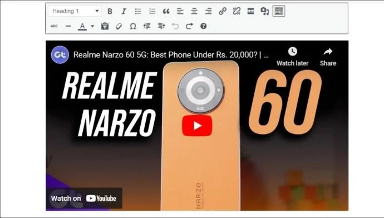Insert or edit link
This screenshot has height=218, width=384.
[223, 11]
